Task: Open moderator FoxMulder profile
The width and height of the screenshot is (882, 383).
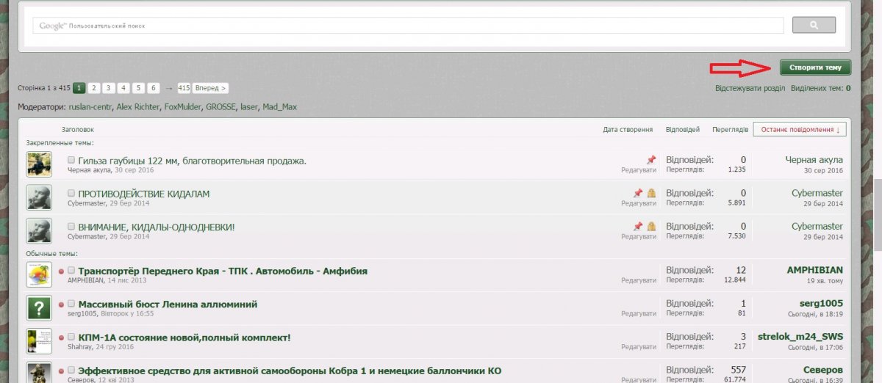Action: point(182,107)
